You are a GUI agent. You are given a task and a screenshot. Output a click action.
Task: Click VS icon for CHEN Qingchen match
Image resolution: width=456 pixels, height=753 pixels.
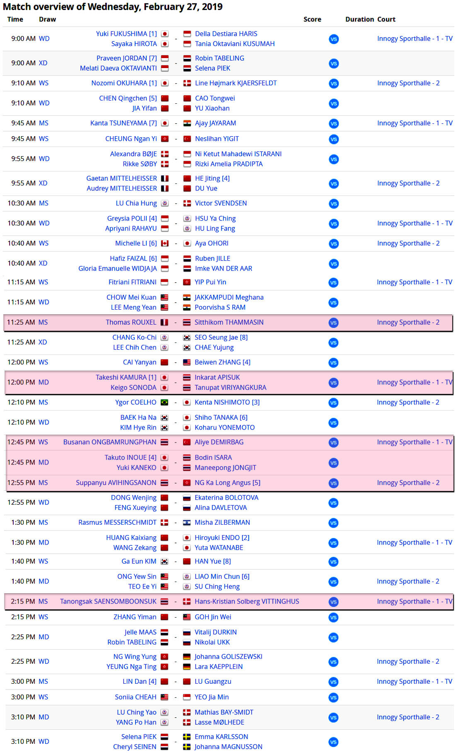[334, 103]
